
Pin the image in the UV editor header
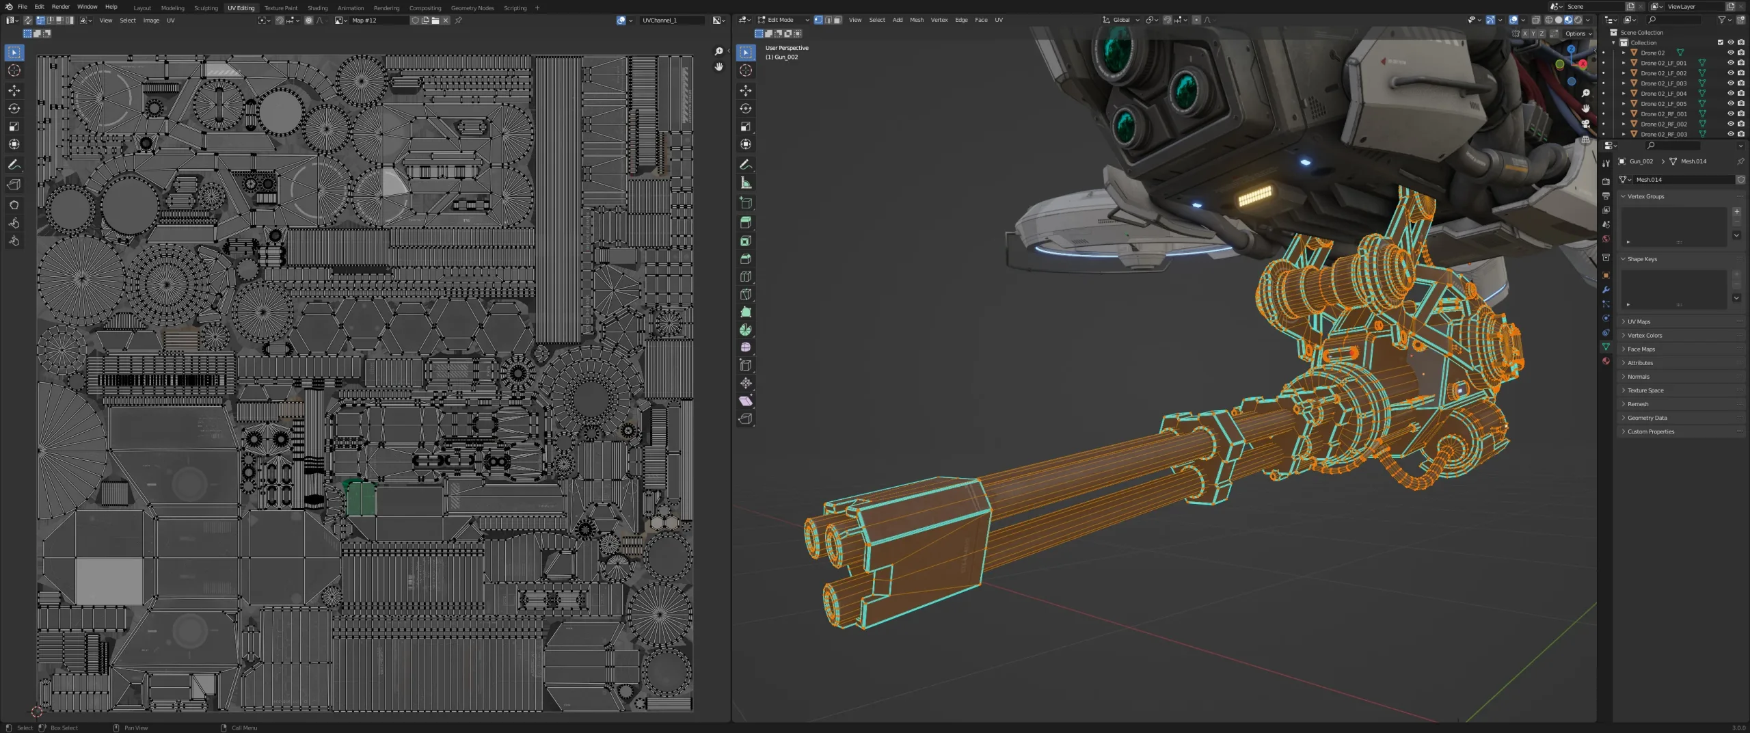(x=459, y=20)
